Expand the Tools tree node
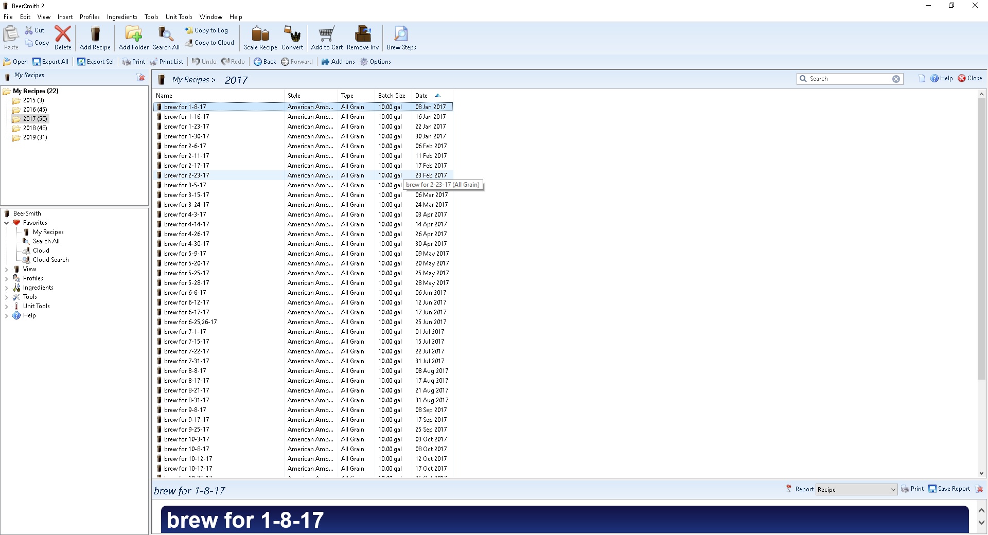 6,297
